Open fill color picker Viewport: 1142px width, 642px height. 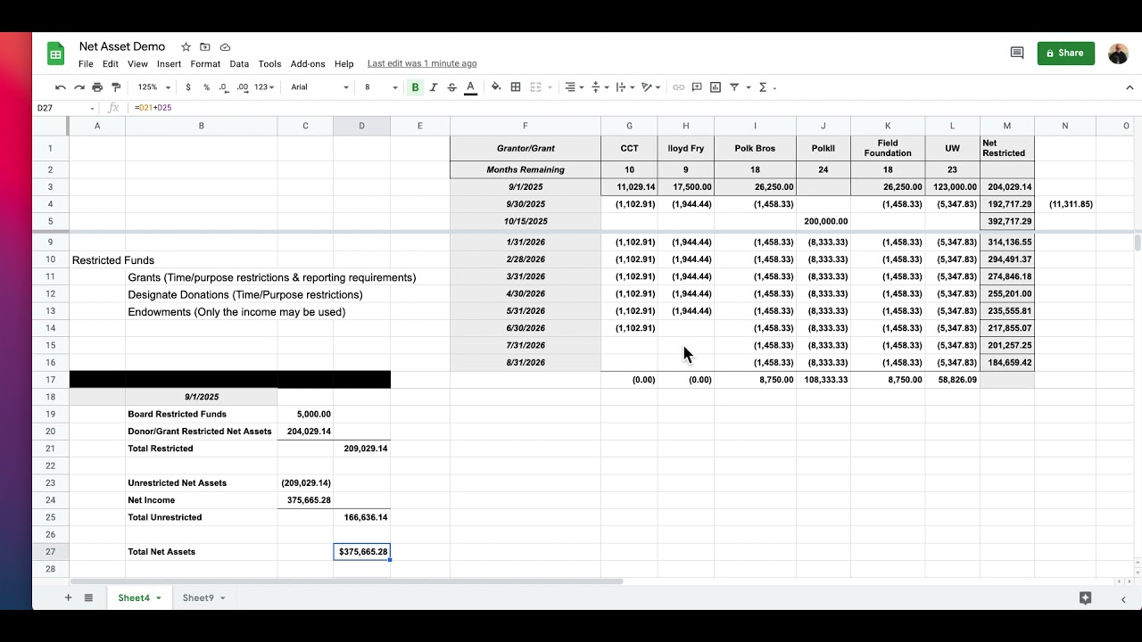[x=496, y=87]
